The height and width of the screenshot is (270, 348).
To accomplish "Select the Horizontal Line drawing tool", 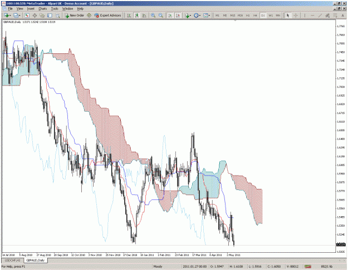I will point(312,16).
